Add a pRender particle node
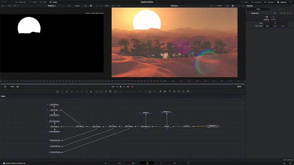The height and width of the screenshot is (165, 294). 154,91
